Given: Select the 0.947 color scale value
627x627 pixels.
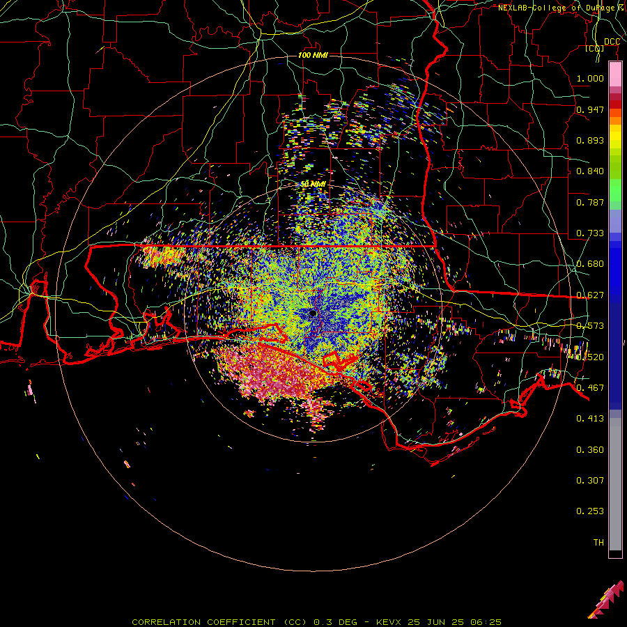Looking at the screenshot, I should pyautogui.click(x=590, y=109).
